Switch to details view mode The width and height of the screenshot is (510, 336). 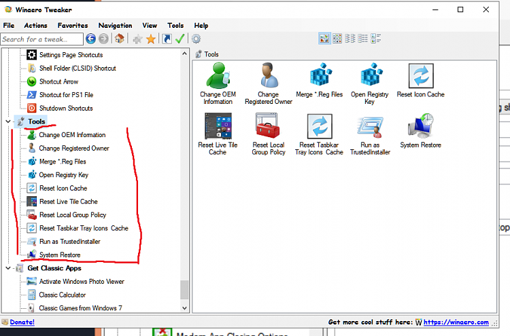(375, 38)
